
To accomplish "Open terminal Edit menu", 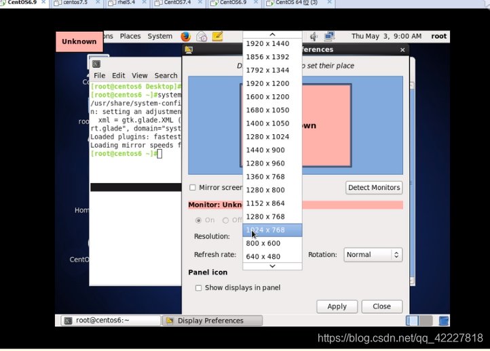I will (x=119, y=75).
